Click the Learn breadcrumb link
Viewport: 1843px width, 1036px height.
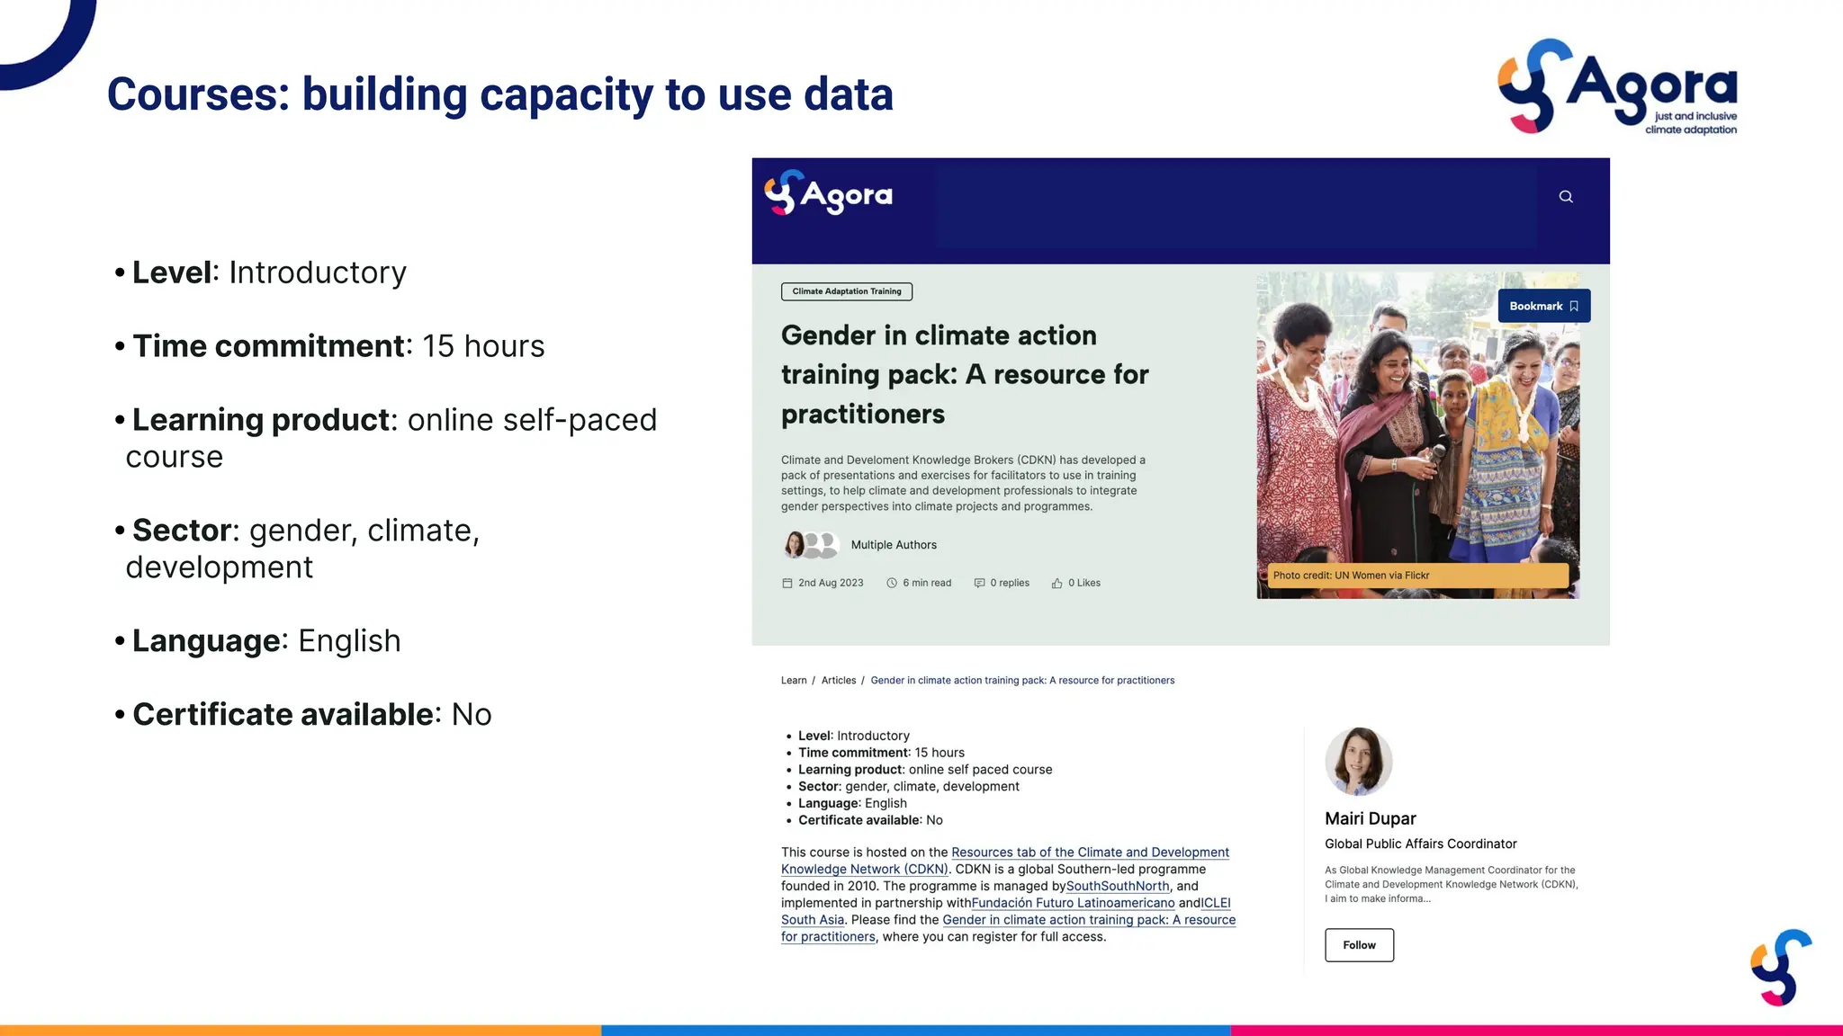[x=794, y=680]
